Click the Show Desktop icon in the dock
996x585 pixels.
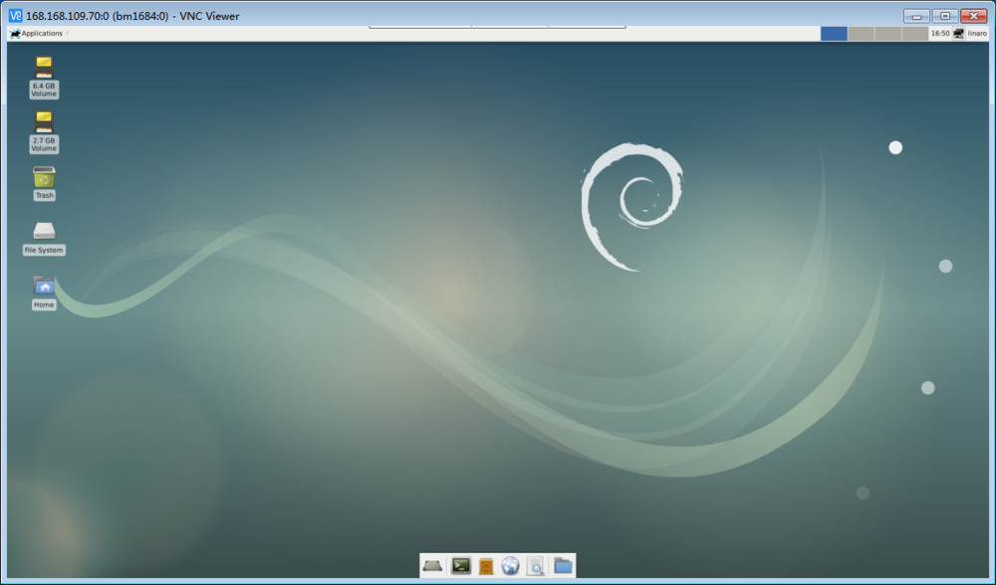[x=432, y=565]
